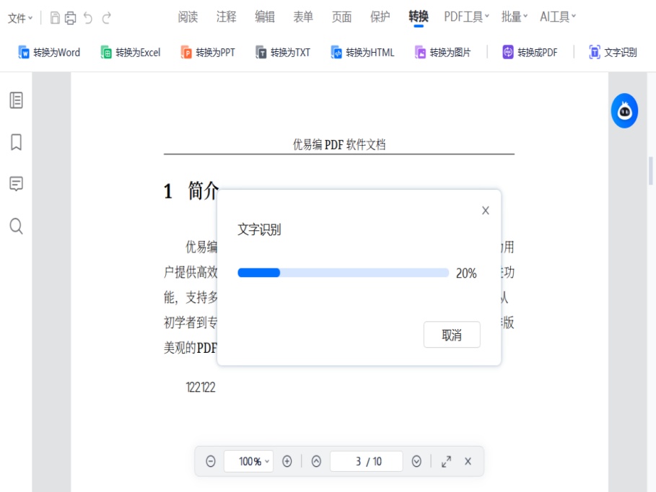Expand the PDF工具 dropdown
656x492 pixels.
pyautogui.click(x=465, y=17)
